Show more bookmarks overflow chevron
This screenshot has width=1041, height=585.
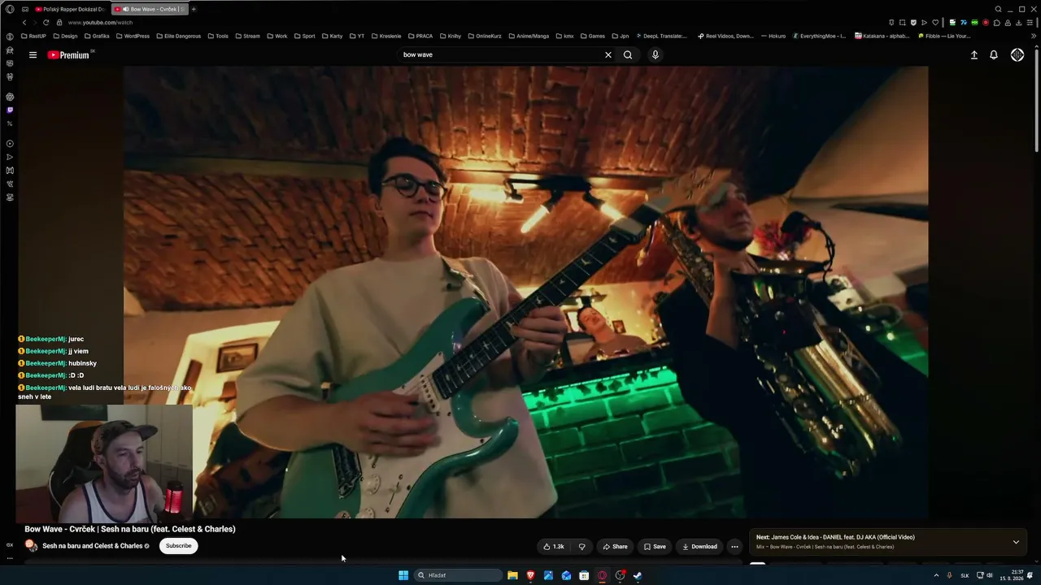(x=1032, y=36)
